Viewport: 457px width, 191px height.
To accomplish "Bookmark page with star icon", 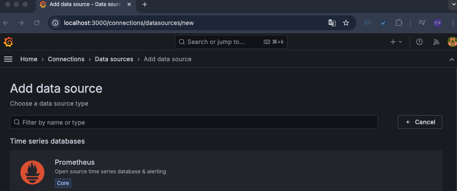I will tap(346, 23).
